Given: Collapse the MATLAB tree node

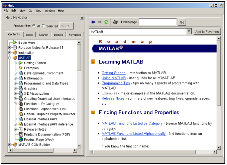Looking at the screenshot, I should [10, 58].
